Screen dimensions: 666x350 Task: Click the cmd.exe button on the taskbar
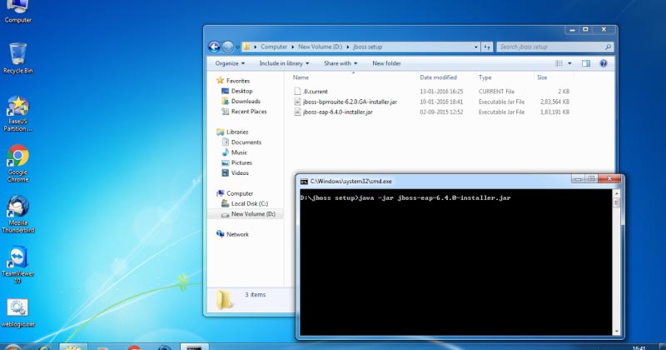point(194,347)
